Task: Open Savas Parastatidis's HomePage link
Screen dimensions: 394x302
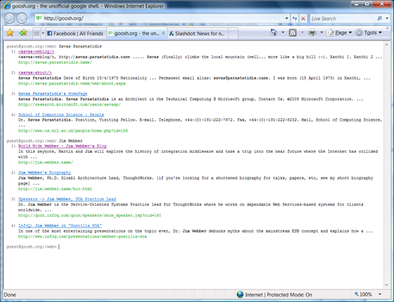Action: (53, 94)
